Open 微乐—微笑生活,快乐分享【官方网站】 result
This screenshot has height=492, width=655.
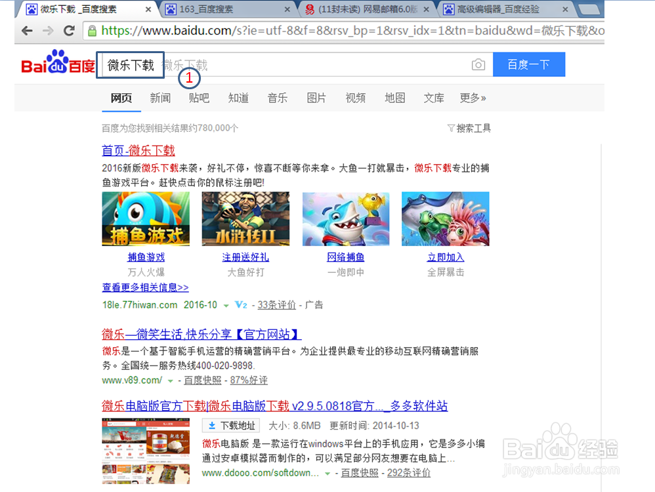coord(201,334)
